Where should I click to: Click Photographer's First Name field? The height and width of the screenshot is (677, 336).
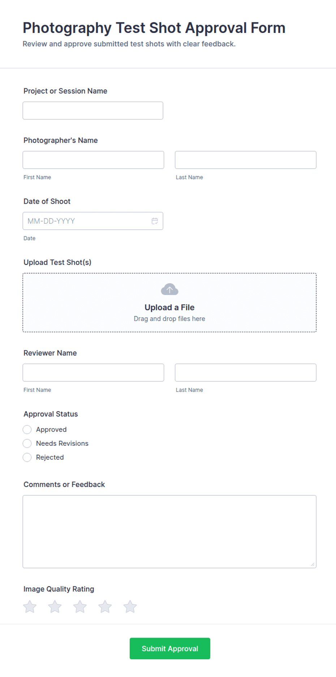pos(93,160)
